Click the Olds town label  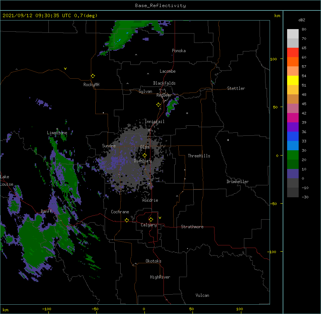click(x=144, y=147)
